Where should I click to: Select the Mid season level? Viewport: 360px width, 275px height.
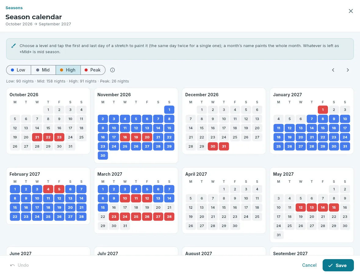pos(43,70)
